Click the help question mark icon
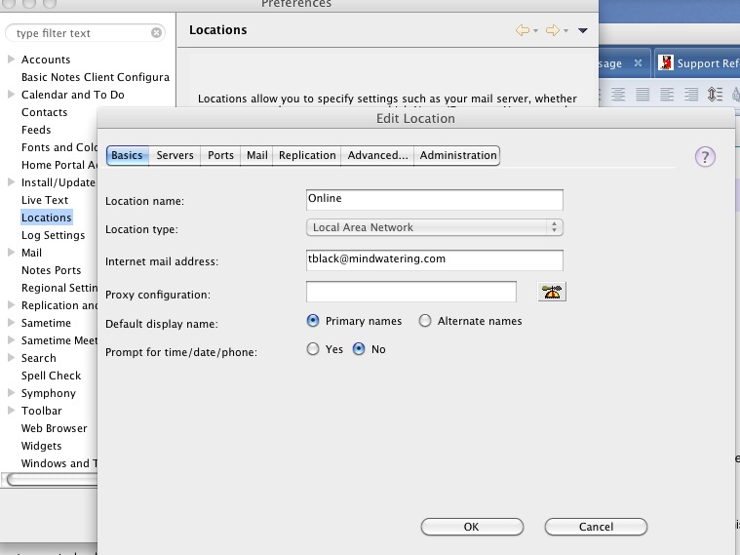 (705, 157)
